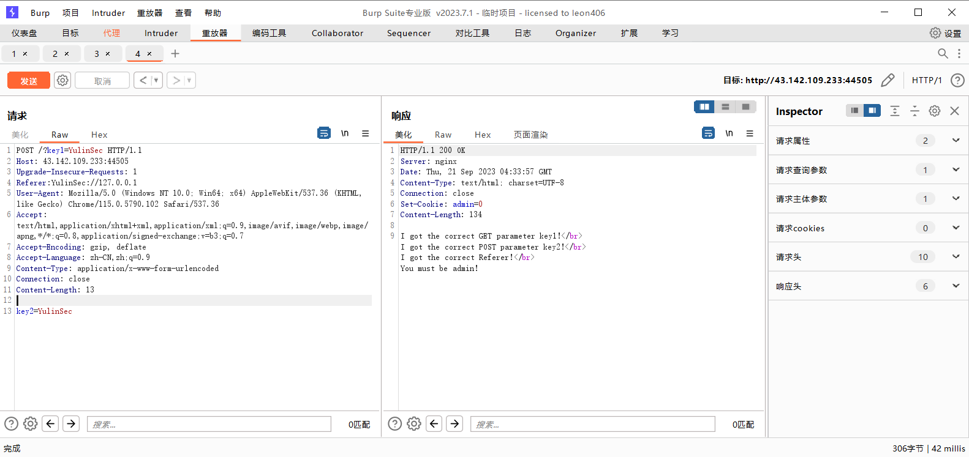969x457 pixels.
Task: Open response search help icon
Action: (x=395, y=423)
